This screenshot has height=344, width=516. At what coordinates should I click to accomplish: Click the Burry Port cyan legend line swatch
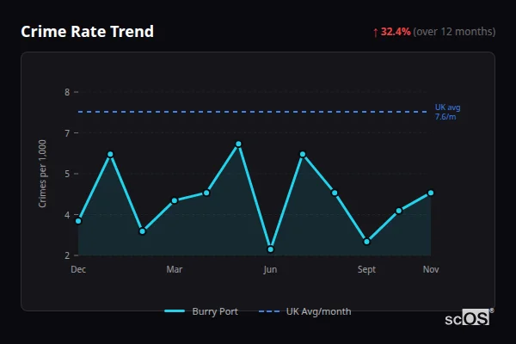point(175,311)
